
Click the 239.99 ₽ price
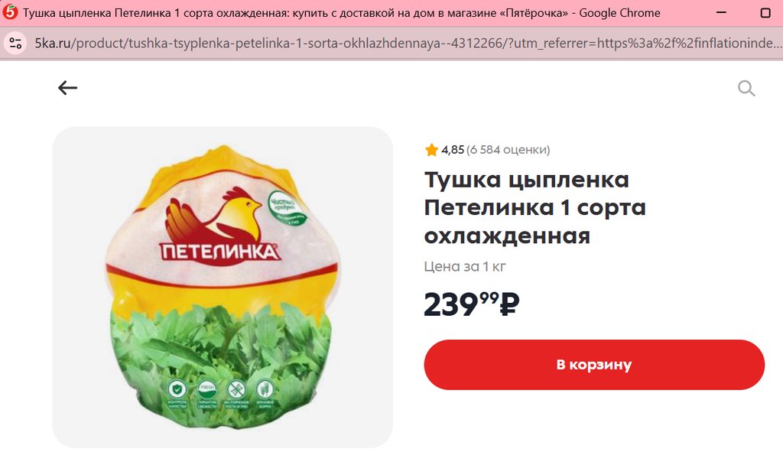coord(471,304)
